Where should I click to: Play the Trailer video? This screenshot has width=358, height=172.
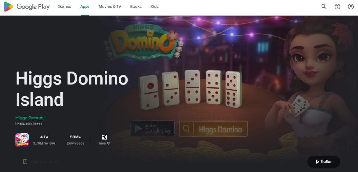(324, 162)
